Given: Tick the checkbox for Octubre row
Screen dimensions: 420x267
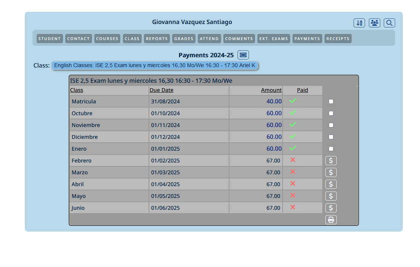Looking at the screenshot, I should [331, 113].
